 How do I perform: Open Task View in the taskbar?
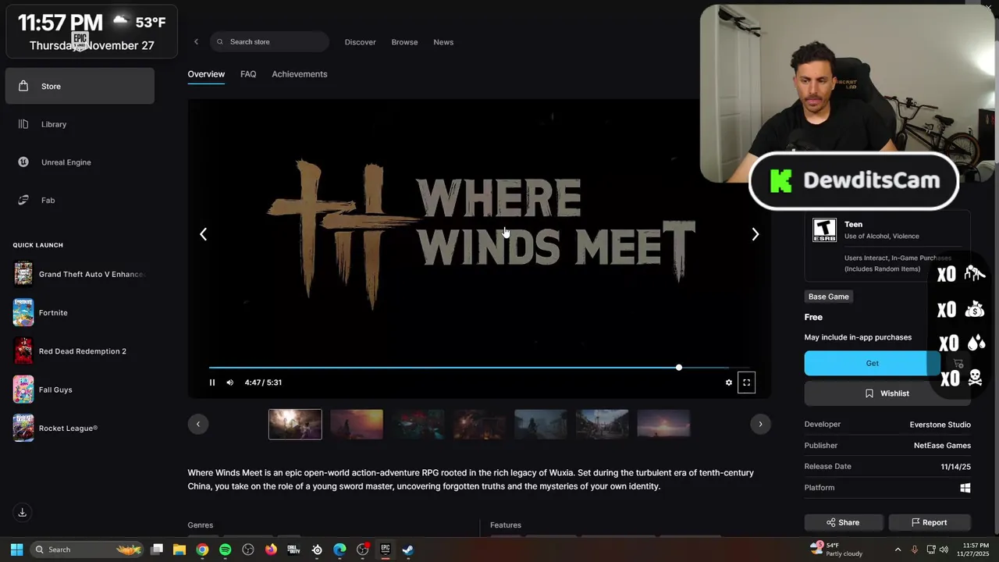point(157,550)
